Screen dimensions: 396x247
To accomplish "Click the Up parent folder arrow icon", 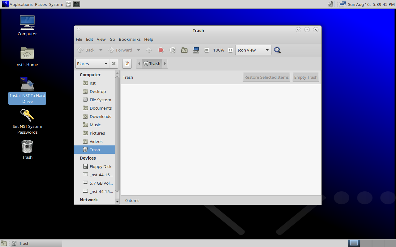I will (149, 50).
